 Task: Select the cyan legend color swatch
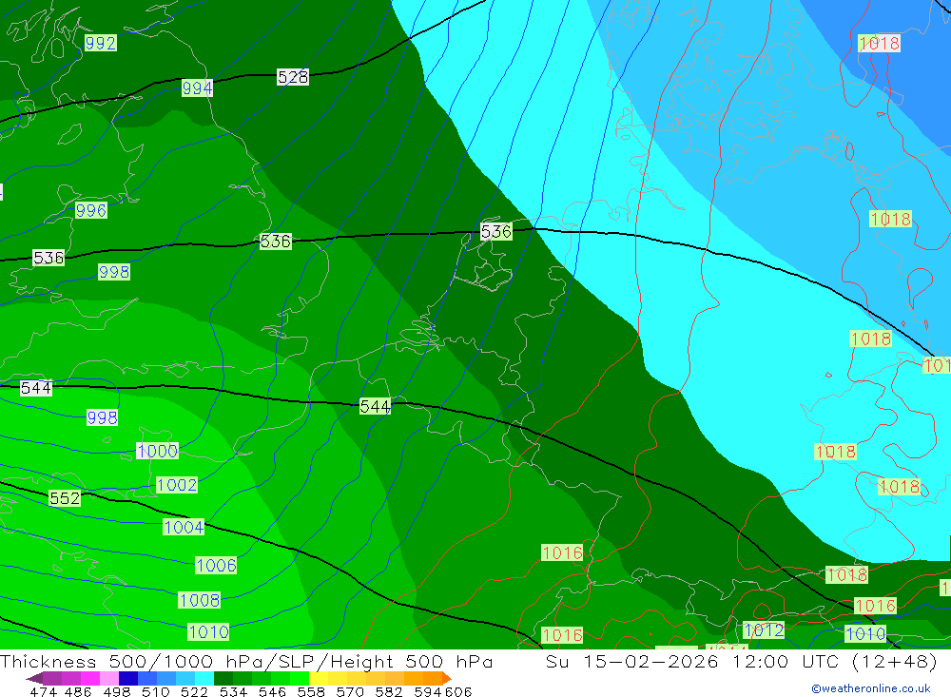[204, 678]
